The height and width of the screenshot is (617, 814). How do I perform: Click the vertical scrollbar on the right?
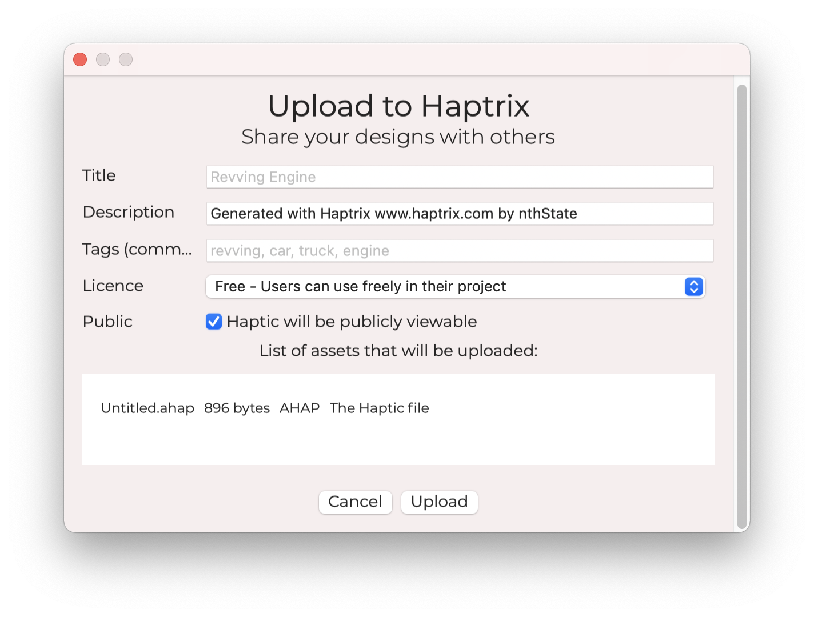coord(741,306)
